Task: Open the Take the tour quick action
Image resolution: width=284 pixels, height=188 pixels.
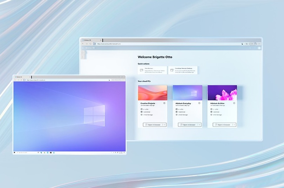Action: 152,70
